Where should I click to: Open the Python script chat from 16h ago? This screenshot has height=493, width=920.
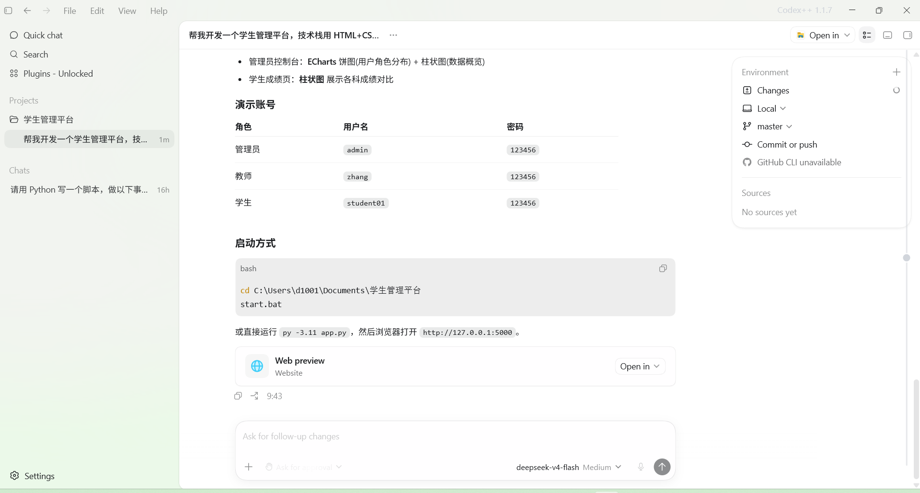(x=90, y=190)
